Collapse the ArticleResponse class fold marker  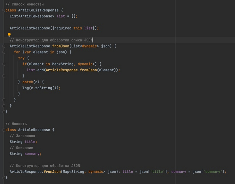pos(3,130)
